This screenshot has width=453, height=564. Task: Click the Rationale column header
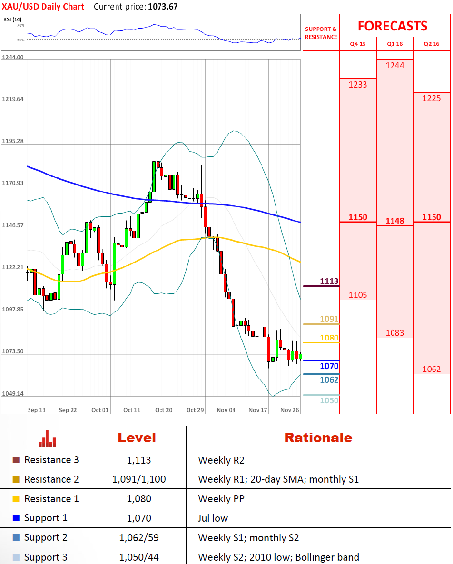point(318,438)
